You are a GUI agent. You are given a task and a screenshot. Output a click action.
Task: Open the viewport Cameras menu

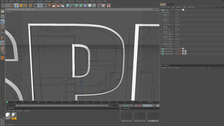pos(15,9)
